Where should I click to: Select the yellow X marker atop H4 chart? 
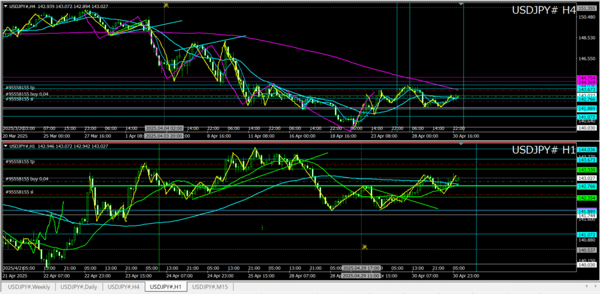166,5
